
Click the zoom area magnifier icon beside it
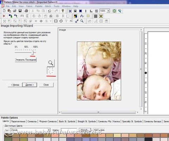click(x=120, y=11)
